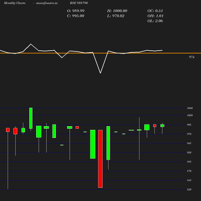Select the "OL: 2.06" readout
This screenshot has width=201, height=201.
coord(155,21)
